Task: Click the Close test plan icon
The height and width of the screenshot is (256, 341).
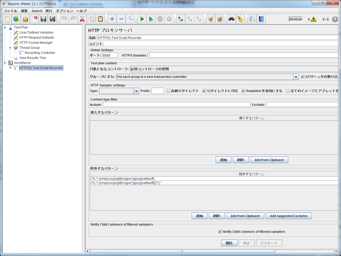Action: (x=34, y=19)
